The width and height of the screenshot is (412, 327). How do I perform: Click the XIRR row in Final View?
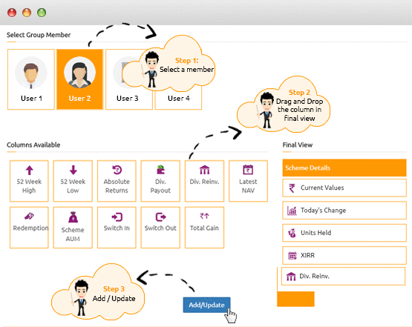(x=344, y=255)
